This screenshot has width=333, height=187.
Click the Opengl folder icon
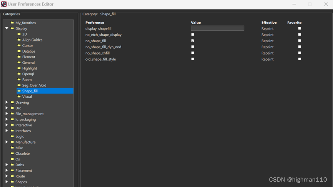click(19, 74)
